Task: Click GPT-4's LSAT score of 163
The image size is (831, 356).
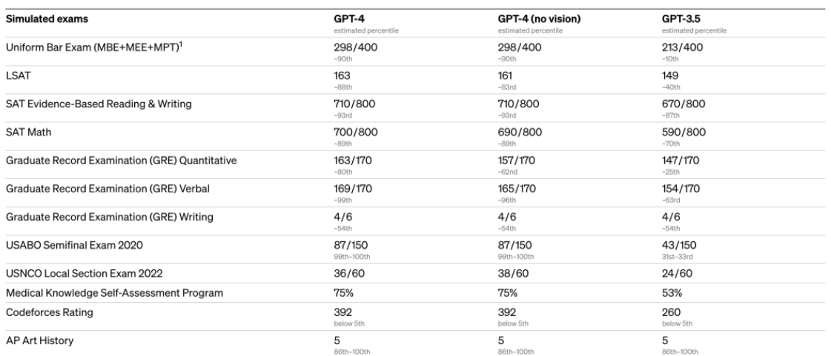Action: click(x=342, y=75)
